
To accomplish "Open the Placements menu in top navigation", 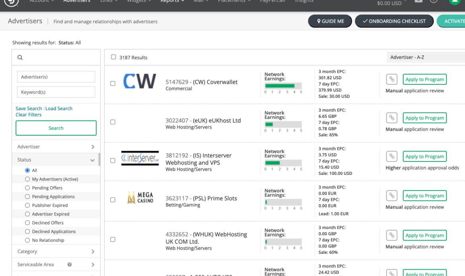I will tap(234, 2).
